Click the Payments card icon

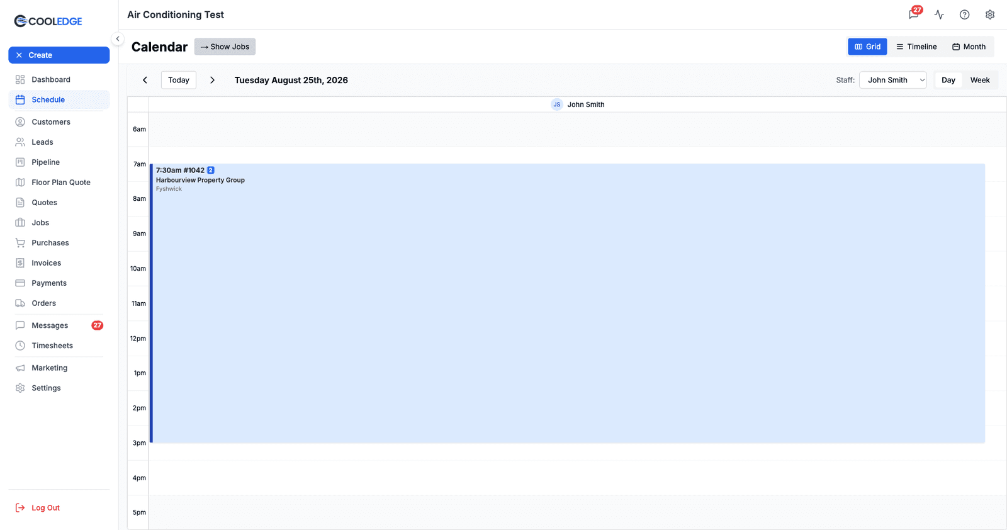coord(20,283)
